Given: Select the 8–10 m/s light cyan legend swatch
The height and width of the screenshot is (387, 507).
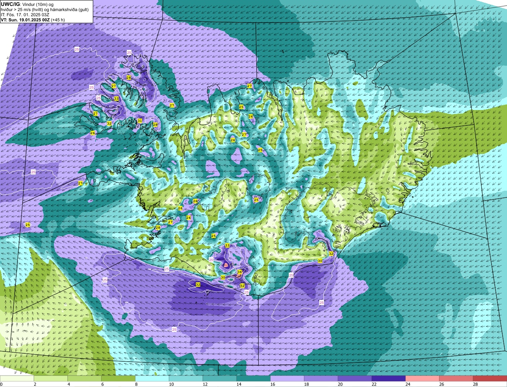Looking at the screenshot, I should click(152, 379).
